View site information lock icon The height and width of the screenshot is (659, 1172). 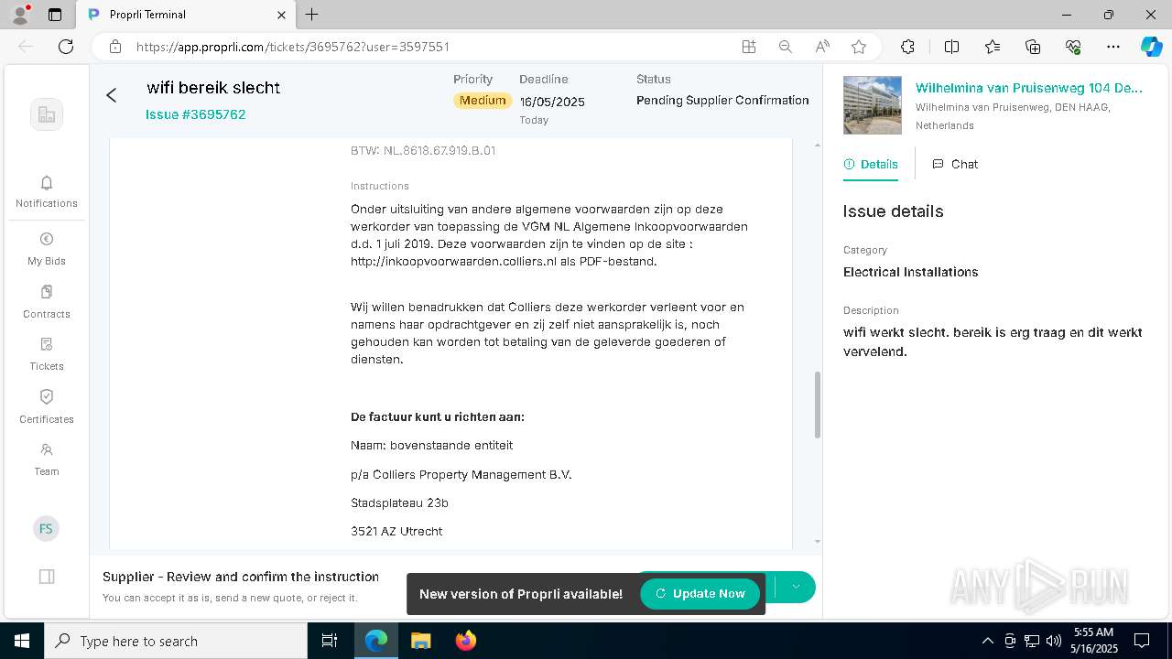tap(115, 47)
